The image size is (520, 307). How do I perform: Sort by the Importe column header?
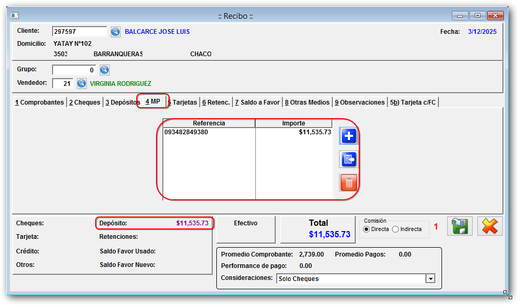tap(294, 123)
